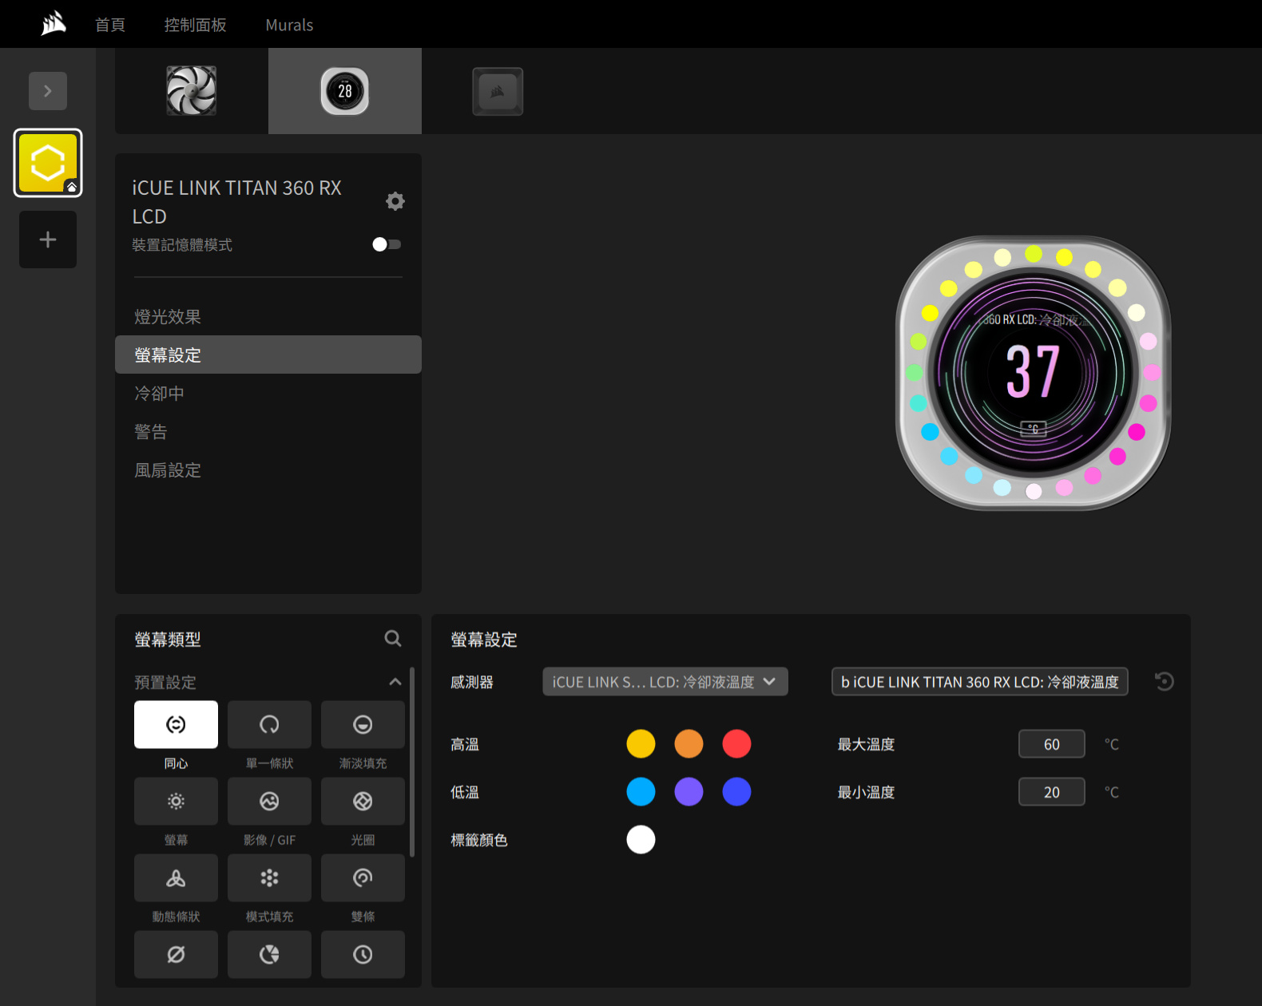Switch to the Murals tab
Viewport: 1262px width, 1006px height.
(x=289, y=25)
